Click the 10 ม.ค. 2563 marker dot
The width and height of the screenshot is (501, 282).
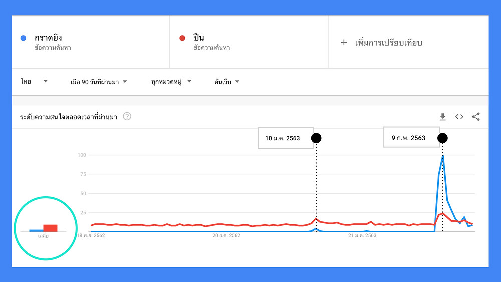(x=316, y=138)
